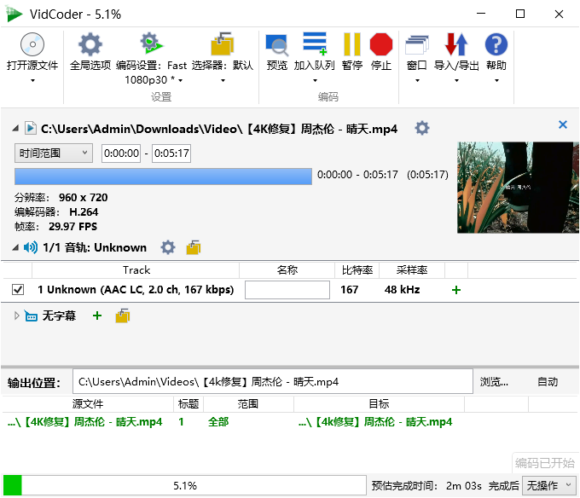580x498 pixels.
Task: Click the blue time range slider bar
Action: point(163,177)
